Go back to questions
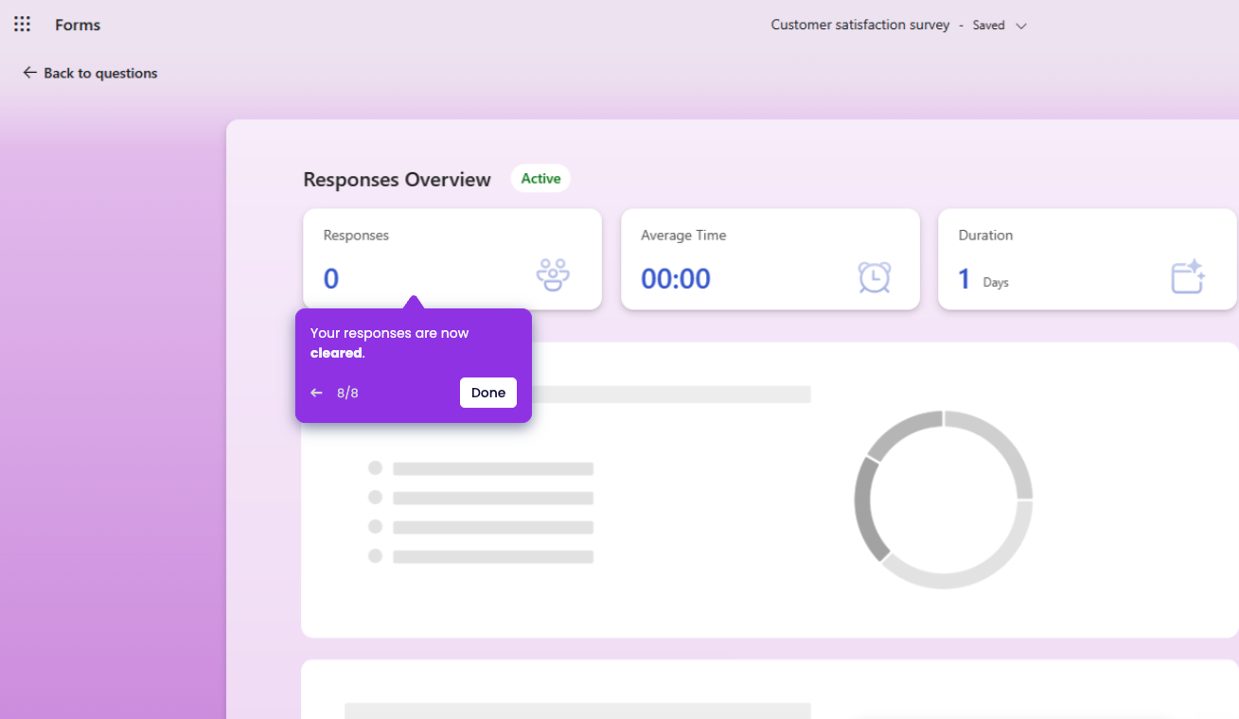Screen dimensions: 1239x719 [90, 73]
